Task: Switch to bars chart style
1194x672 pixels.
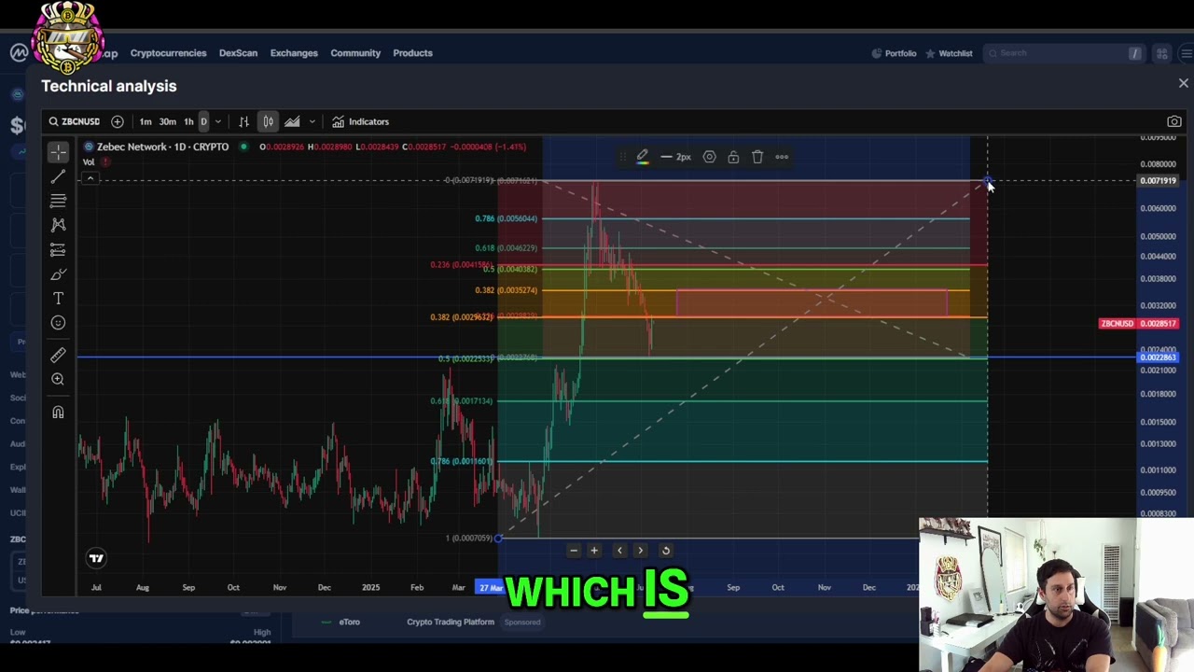Action: [x=243, y=121]
